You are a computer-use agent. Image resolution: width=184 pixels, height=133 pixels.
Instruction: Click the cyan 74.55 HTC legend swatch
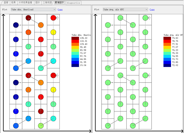pyautogui.click(x=167, y=56)
